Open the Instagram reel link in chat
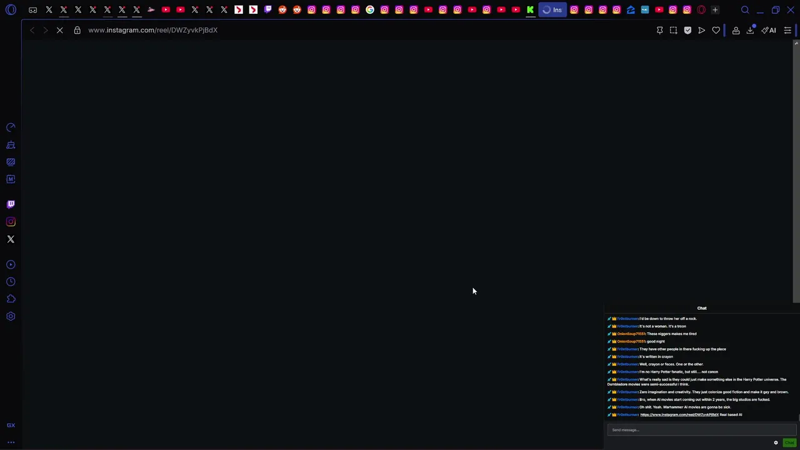The image size is (800, 450). 679,415
